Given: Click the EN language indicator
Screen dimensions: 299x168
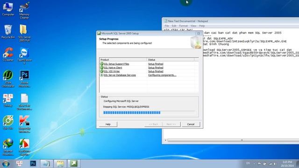Looking at the screenshot, I should click(248, 163).
